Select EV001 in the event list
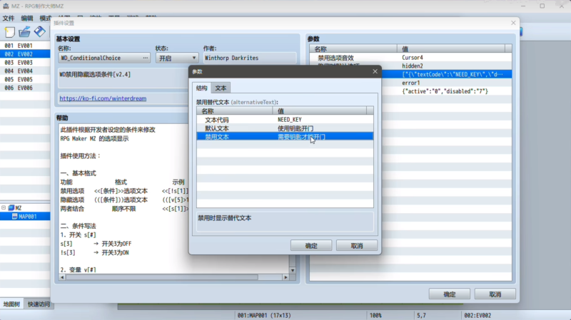Viewport: 571px width, 320px height. coord(25,46)
